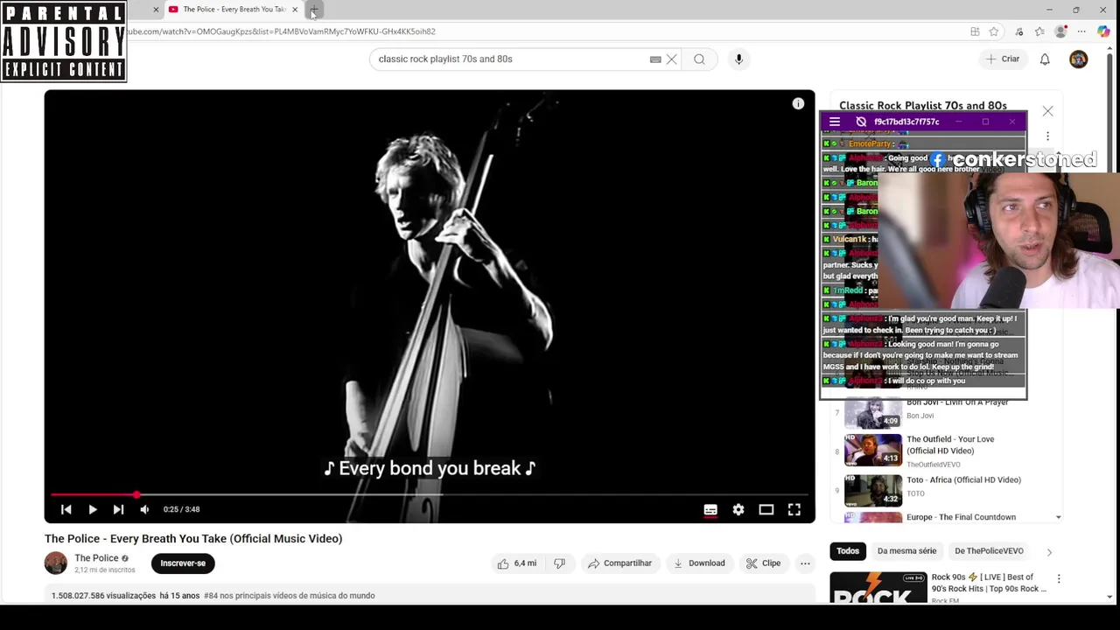The width and height of the screenshot is (1120, 630).
Task: Skip to the next video in playlist
Action: point(118,509)
